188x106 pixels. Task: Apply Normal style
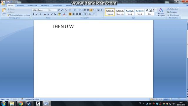click(110, 12)
